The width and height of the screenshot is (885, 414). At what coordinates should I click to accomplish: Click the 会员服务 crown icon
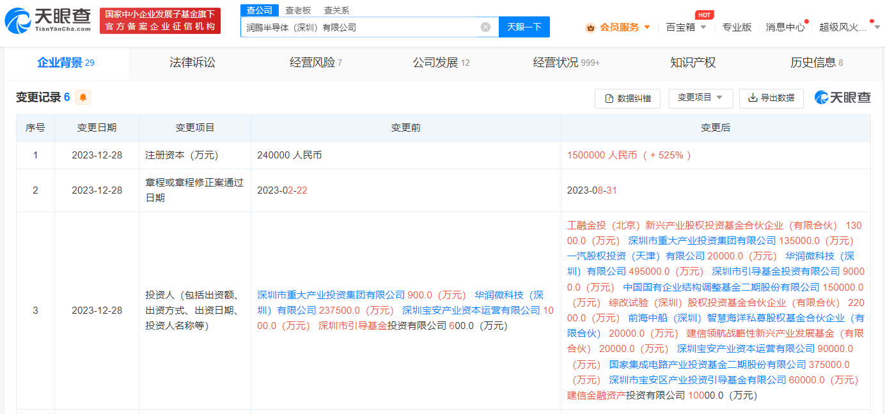(x=590, y=27)
